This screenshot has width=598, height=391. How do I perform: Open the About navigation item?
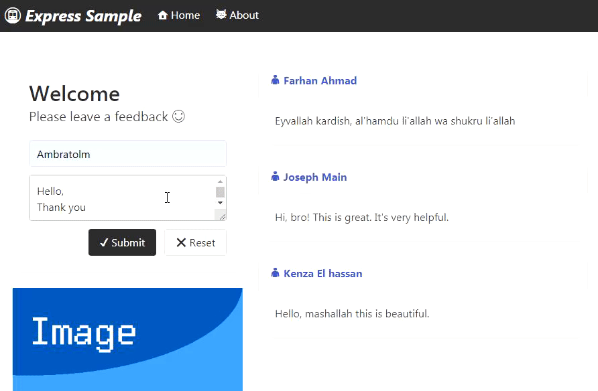tap(237, 15)
